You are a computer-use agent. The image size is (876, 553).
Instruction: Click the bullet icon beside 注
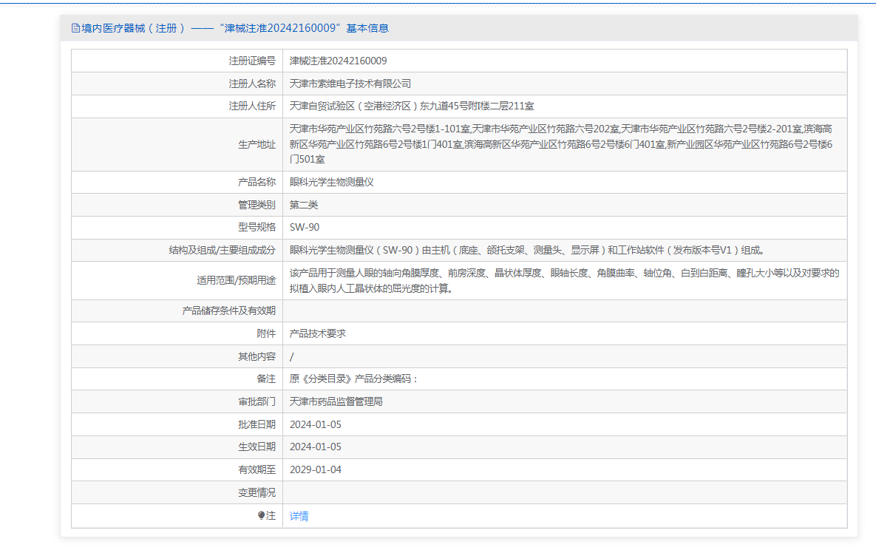click(261, 516)
